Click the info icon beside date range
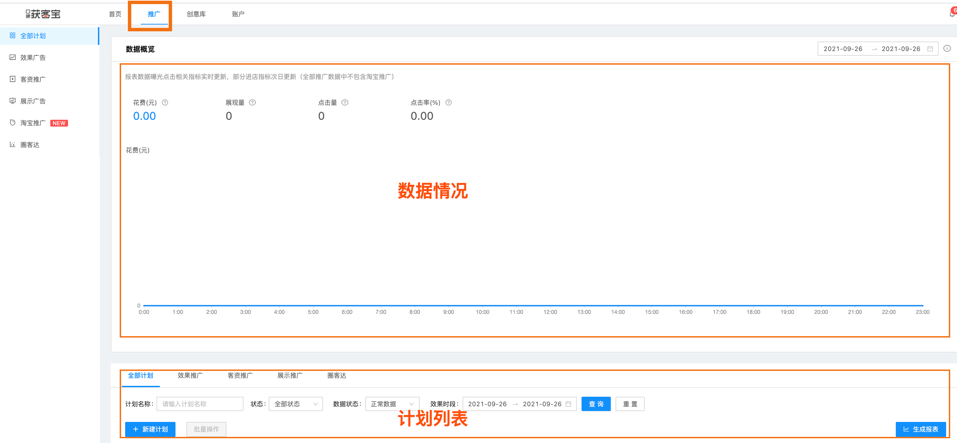957x443 pixels. click(947, 48)
